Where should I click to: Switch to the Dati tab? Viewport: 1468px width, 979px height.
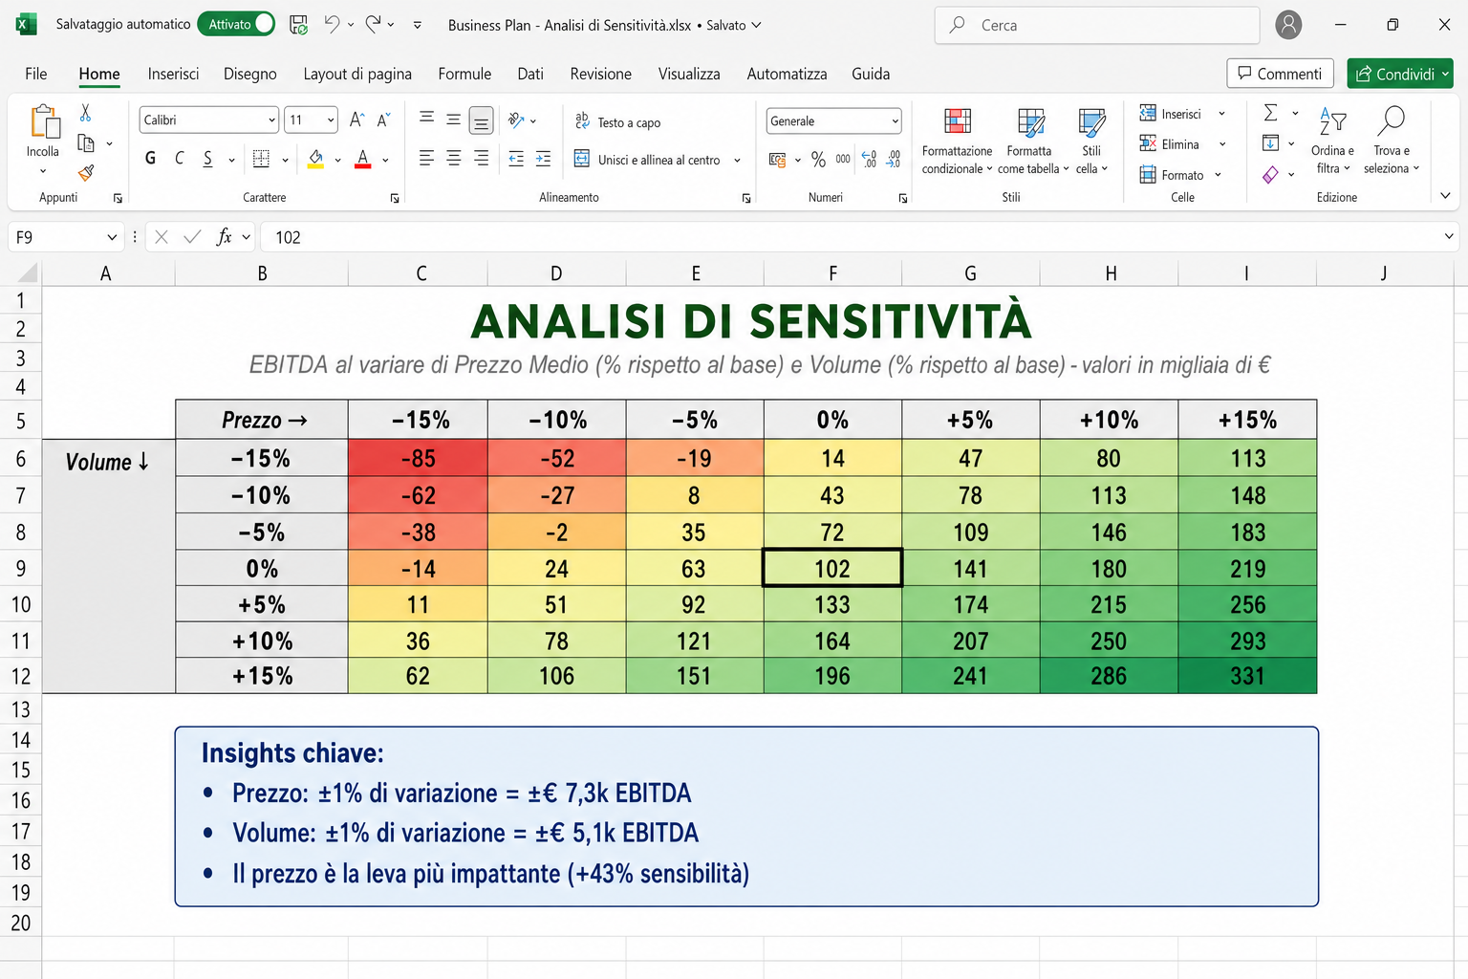point(530,74)
